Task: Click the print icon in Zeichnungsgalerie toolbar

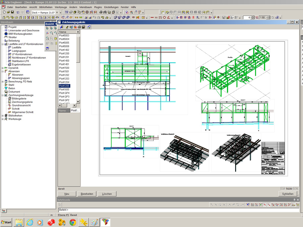Action: [x=79, y=27]
